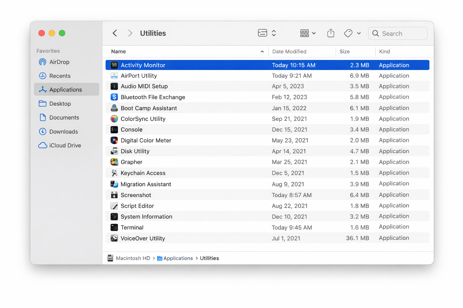
Task: Click the 36.1 MB size value
Action: click(357, 238)
